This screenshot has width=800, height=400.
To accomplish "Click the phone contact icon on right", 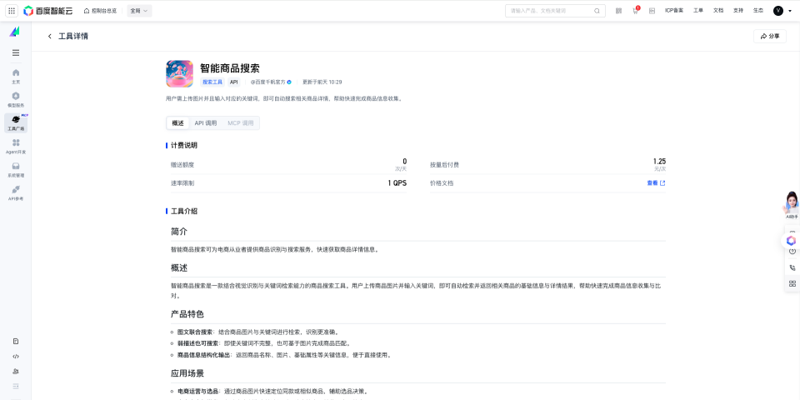I will [x=792, y=267].
